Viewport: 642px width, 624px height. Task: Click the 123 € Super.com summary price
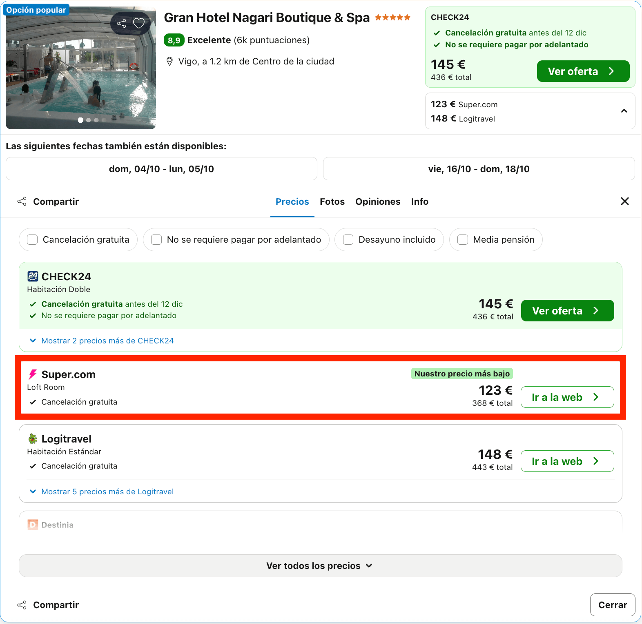pyautogui.click(x=464, y=104)
